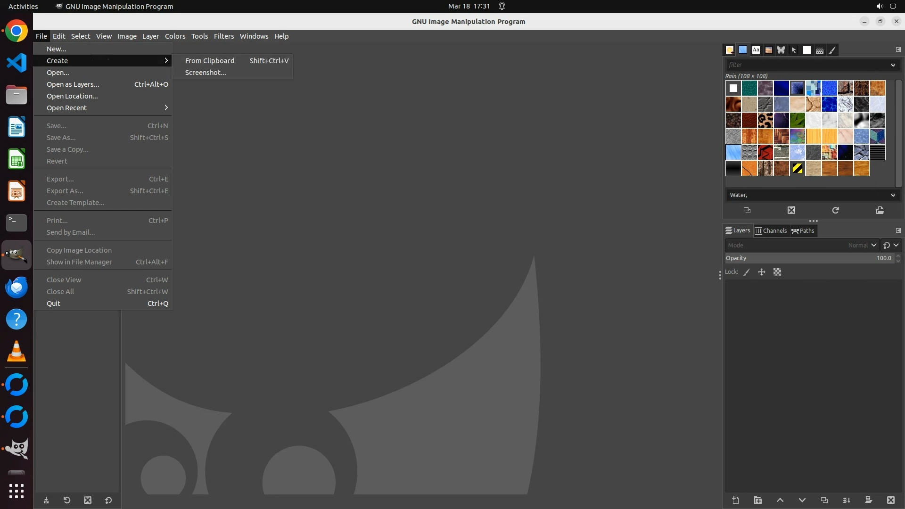This screenshot has width=905, height=509.
Task: Toggle the lock alpha channel checkerboard icon
Action: tap(777, 272)
